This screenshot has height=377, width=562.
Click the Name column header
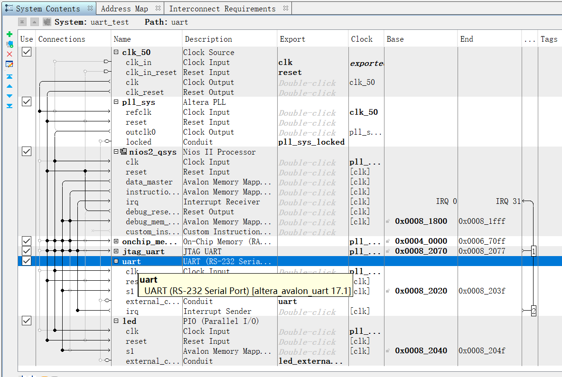point(147,39)
